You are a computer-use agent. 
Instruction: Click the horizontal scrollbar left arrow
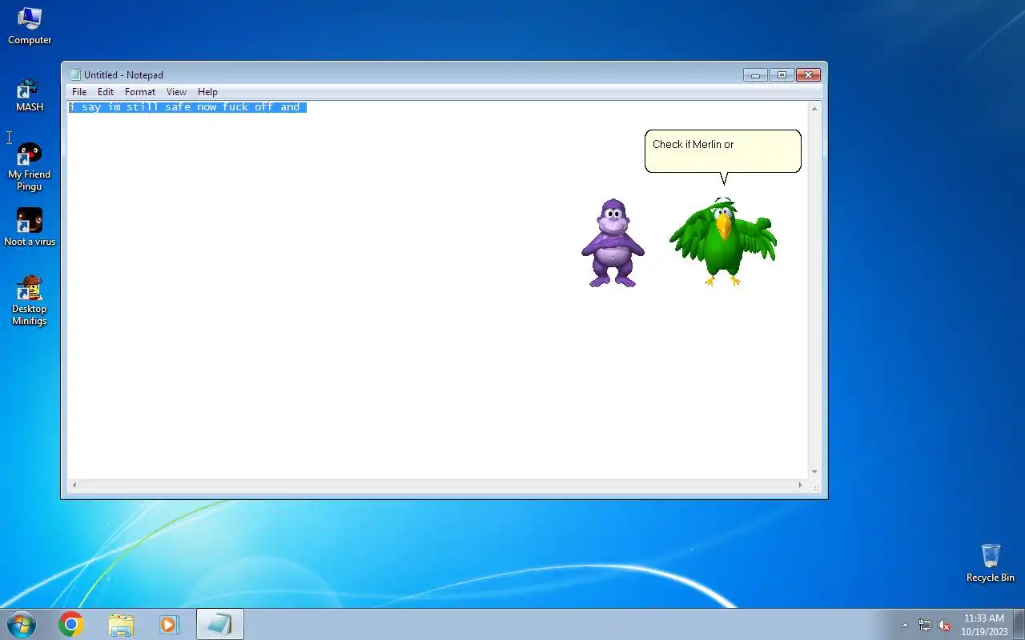[x=74, y=485]
